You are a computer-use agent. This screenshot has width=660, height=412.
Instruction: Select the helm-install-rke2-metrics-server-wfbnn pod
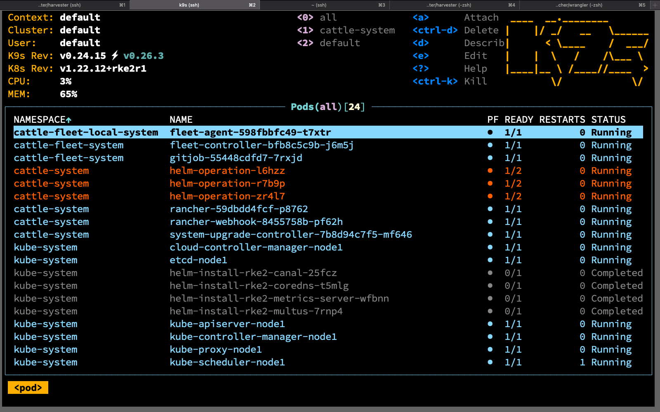tap(279, 298)
